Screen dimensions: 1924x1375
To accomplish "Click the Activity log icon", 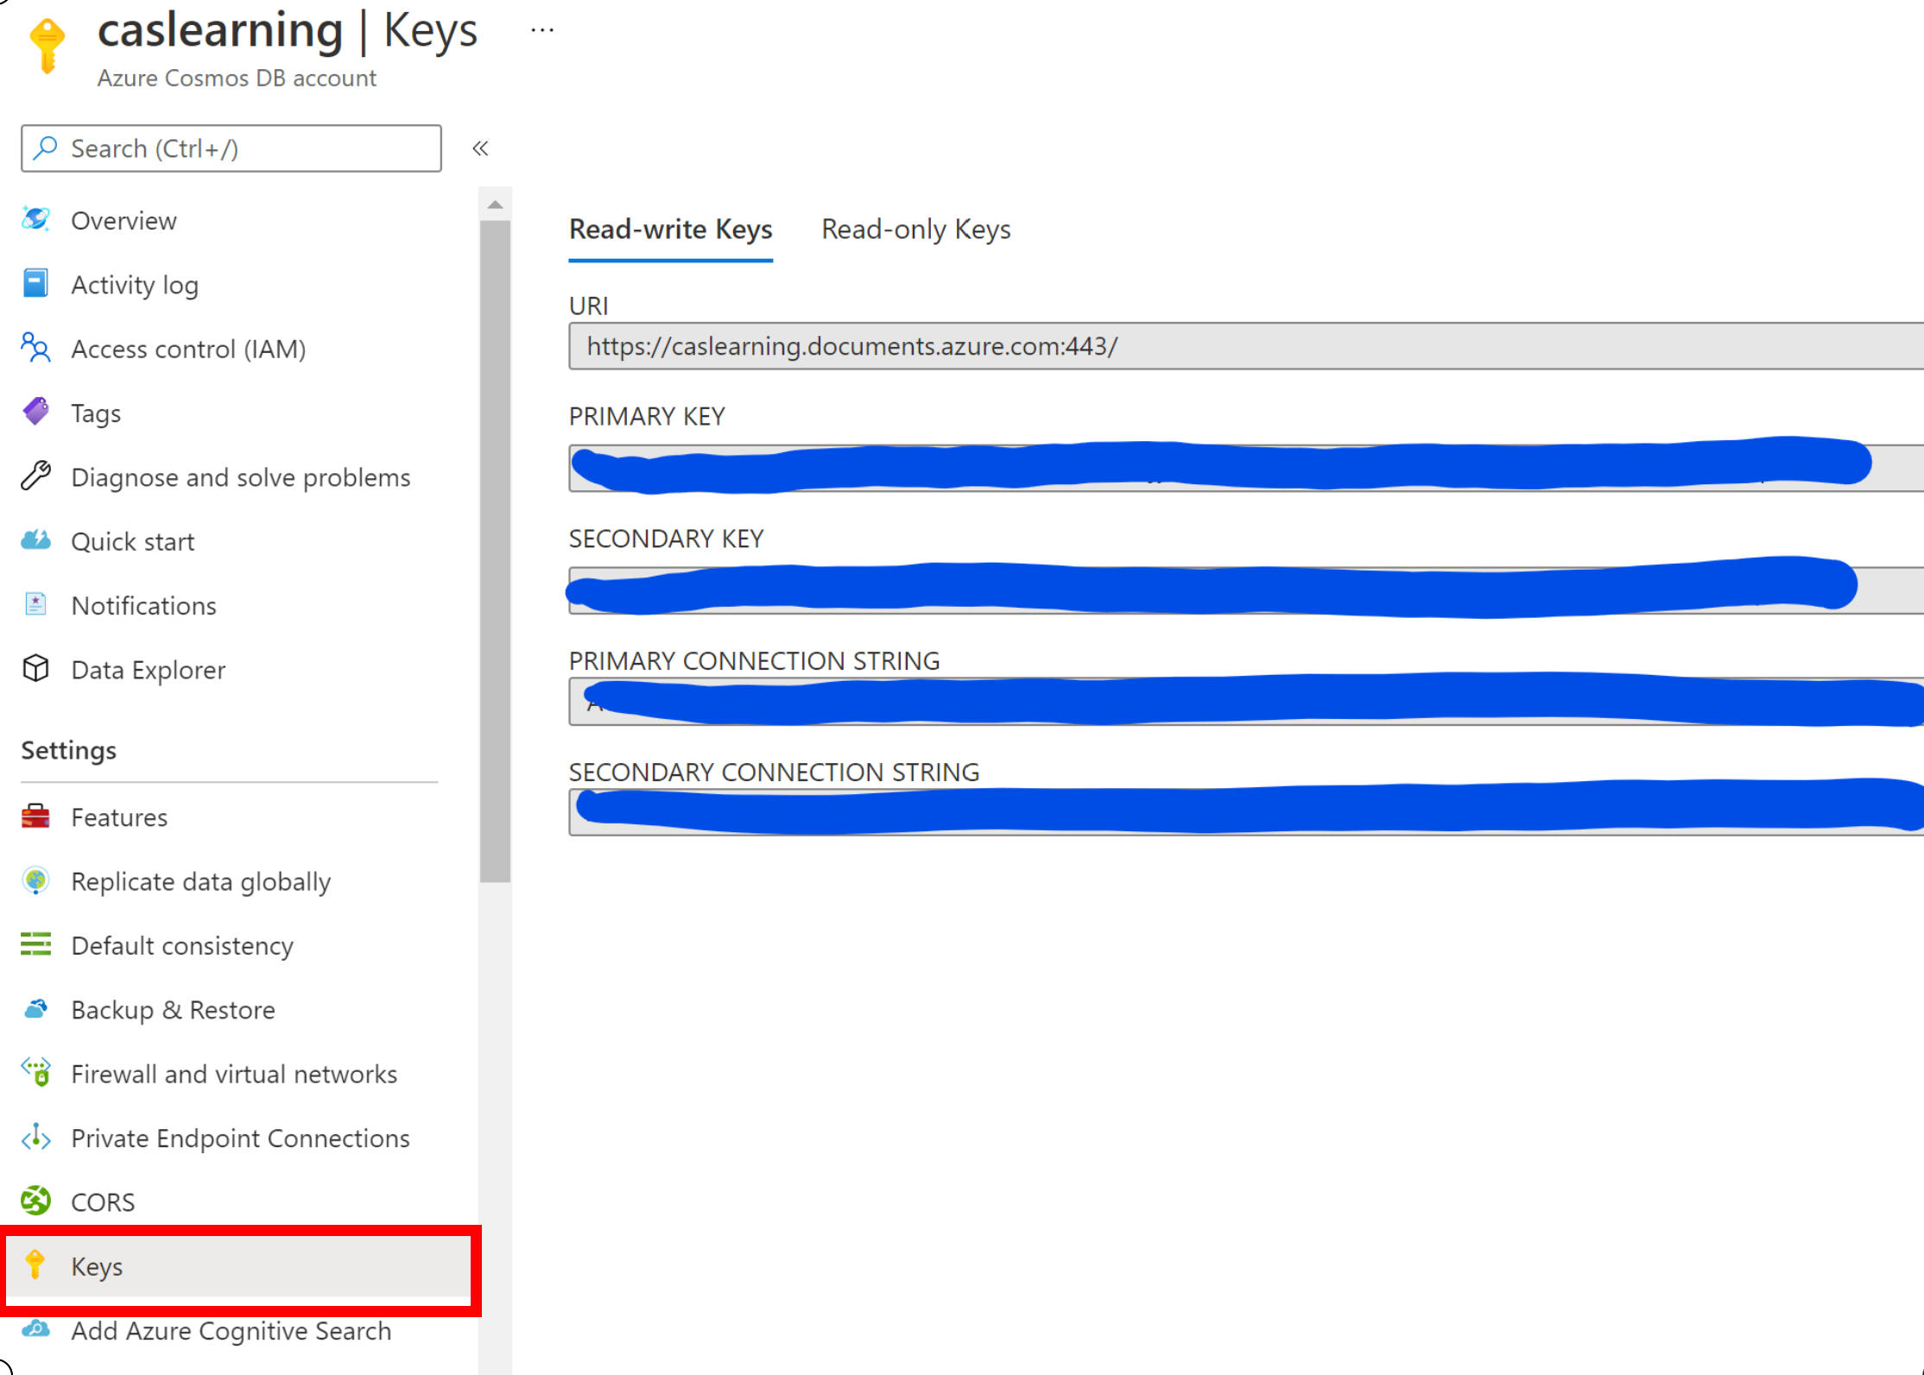I will pyautogui.click(x=35, y=283).
